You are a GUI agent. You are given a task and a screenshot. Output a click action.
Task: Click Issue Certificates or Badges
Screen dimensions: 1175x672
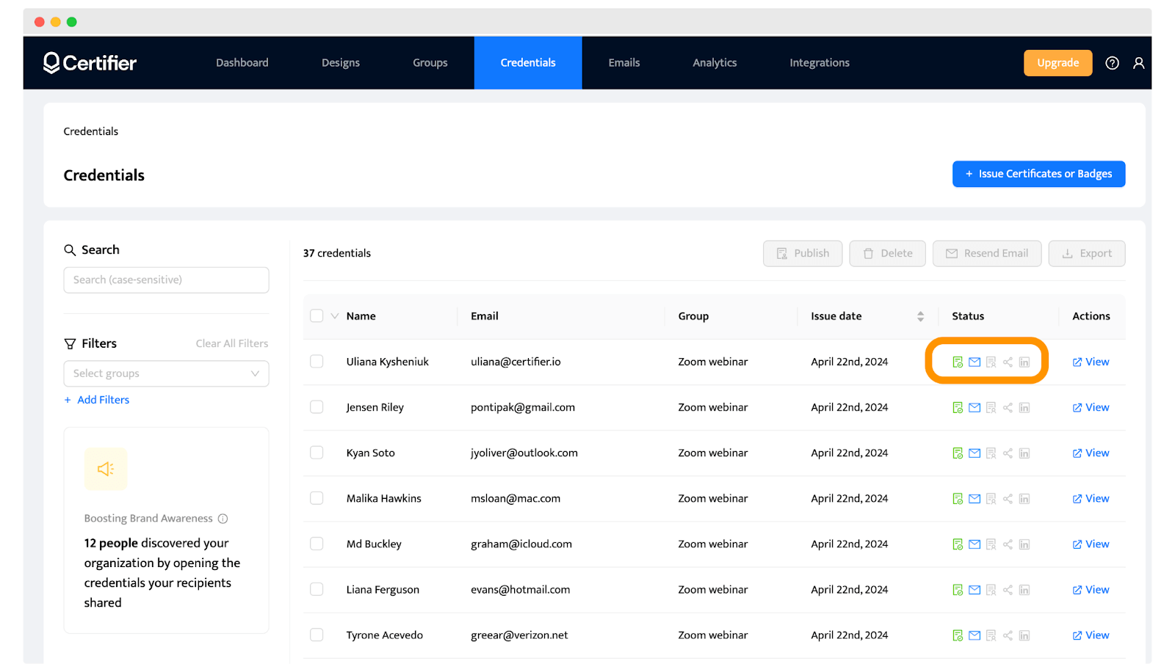1038,174
